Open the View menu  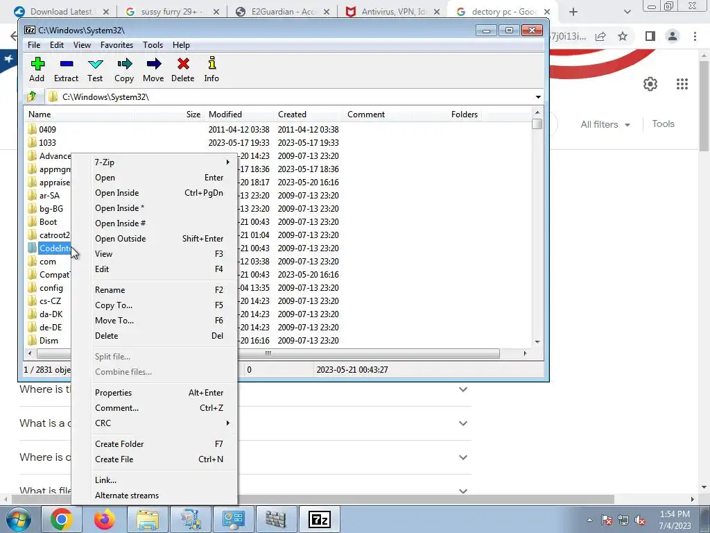point(82,45)
